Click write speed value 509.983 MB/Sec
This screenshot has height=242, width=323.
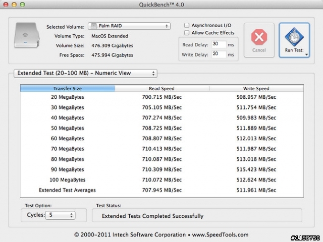coord(256,117)
